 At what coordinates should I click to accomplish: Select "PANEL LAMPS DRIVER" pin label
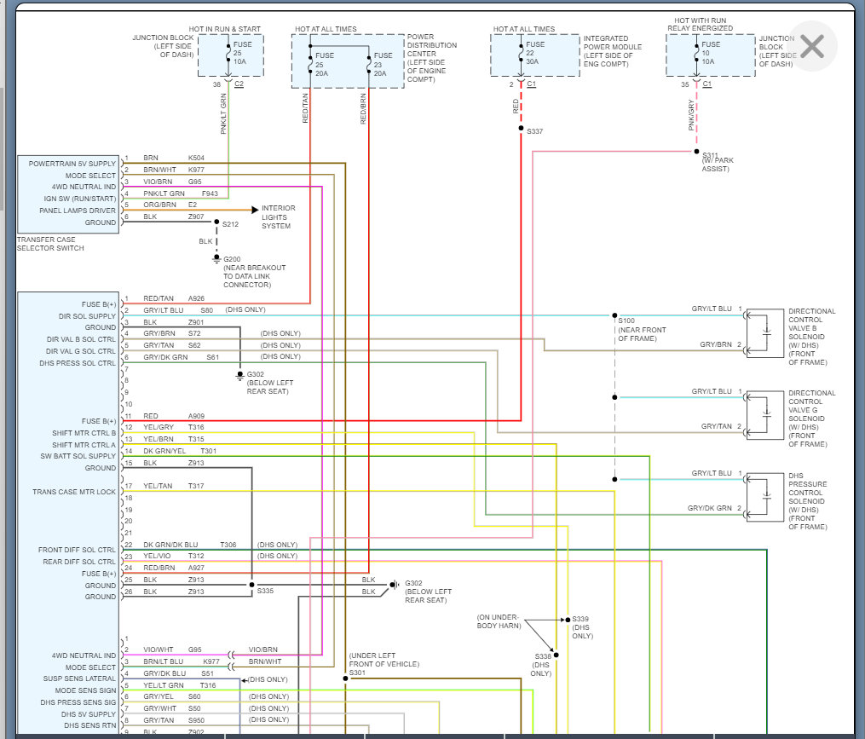point(78,211)
